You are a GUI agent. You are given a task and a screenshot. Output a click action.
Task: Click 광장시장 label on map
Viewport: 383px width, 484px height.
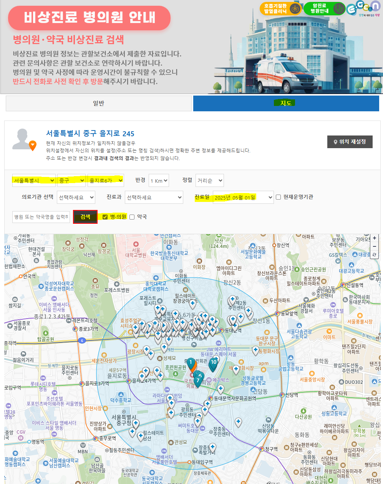point(135,352)
